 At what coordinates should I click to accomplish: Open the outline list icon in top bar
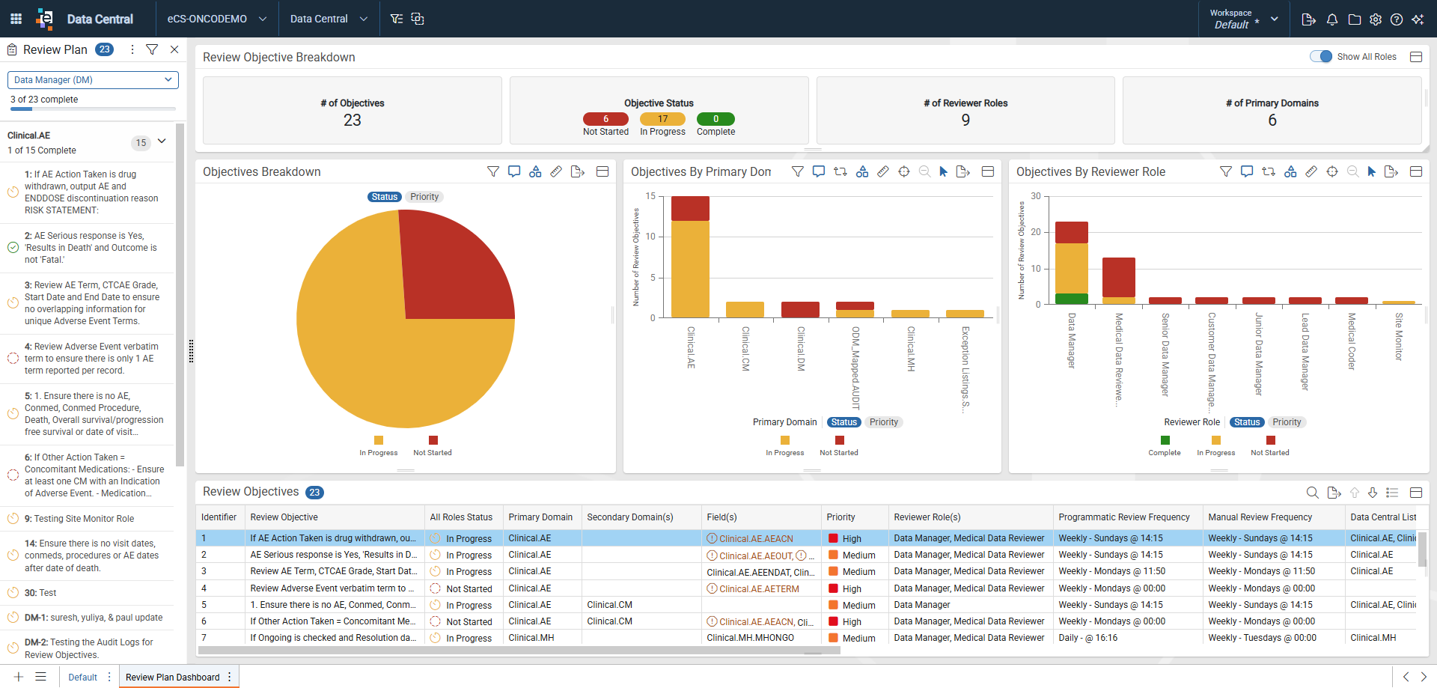[397, 19]
